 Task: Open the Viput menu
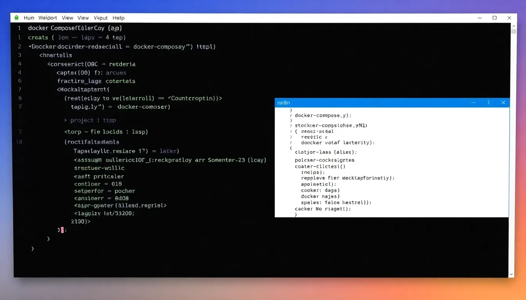click(101, 18)
